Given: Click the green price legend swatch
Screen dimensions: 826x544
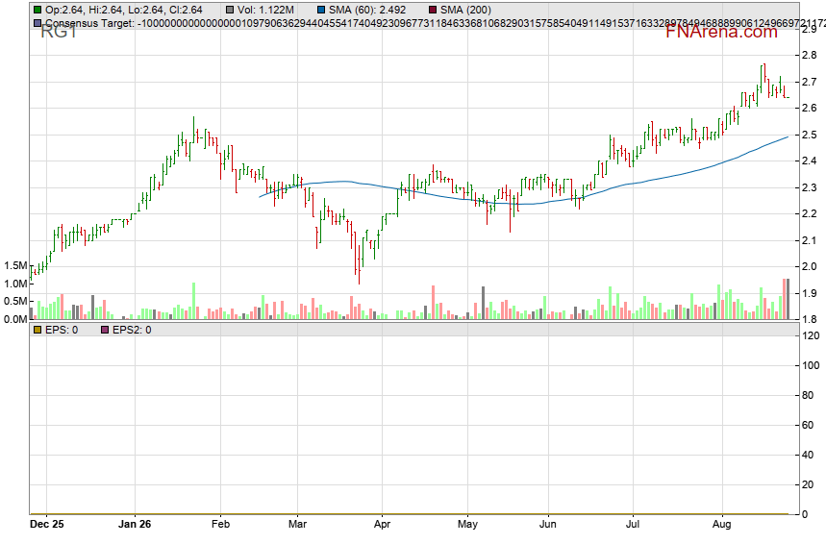Looking at the screenshot, I should pyautogui.click(x=38, y=10).
